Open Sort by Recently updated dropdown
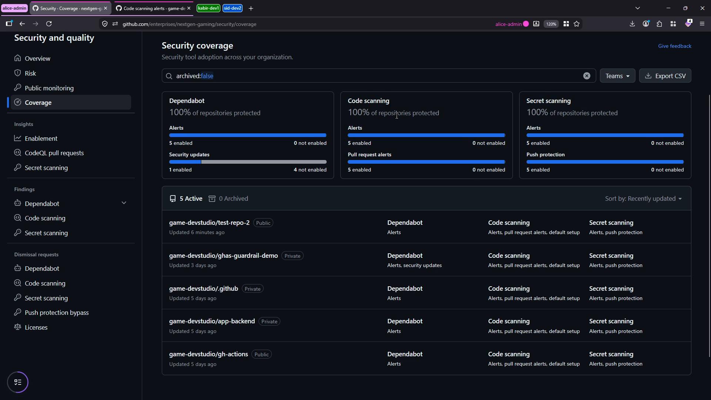The width and height of the screenshot is (711, 400). (643, 199)
